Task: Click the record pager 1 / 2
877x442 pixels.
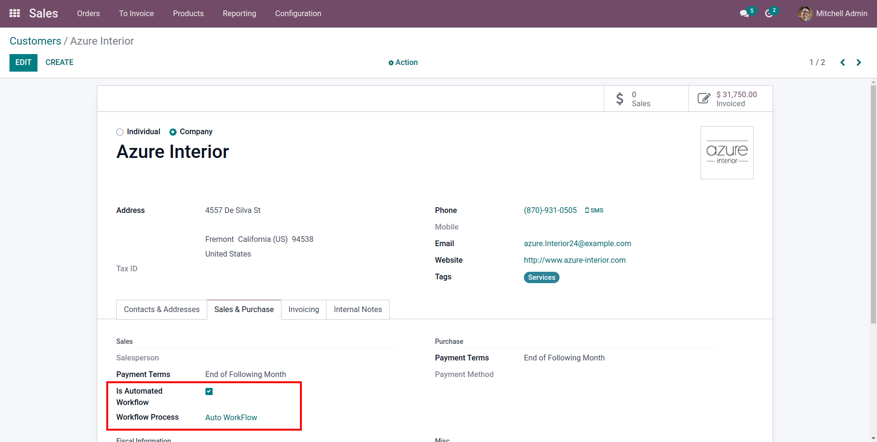Action: (x=817, y=63)
